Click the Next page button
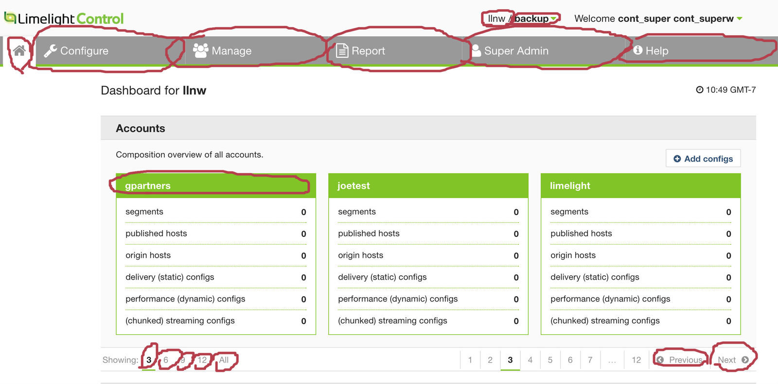The height and width of the screenshot is (384, 778). pyautogui.click(x=733, y=360)
